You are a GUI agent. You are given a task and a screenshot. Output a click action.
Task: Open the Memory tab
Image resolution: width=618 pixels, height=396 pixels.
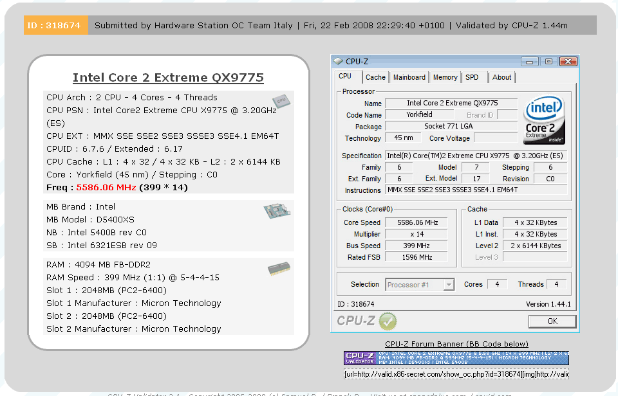[445, 77]
